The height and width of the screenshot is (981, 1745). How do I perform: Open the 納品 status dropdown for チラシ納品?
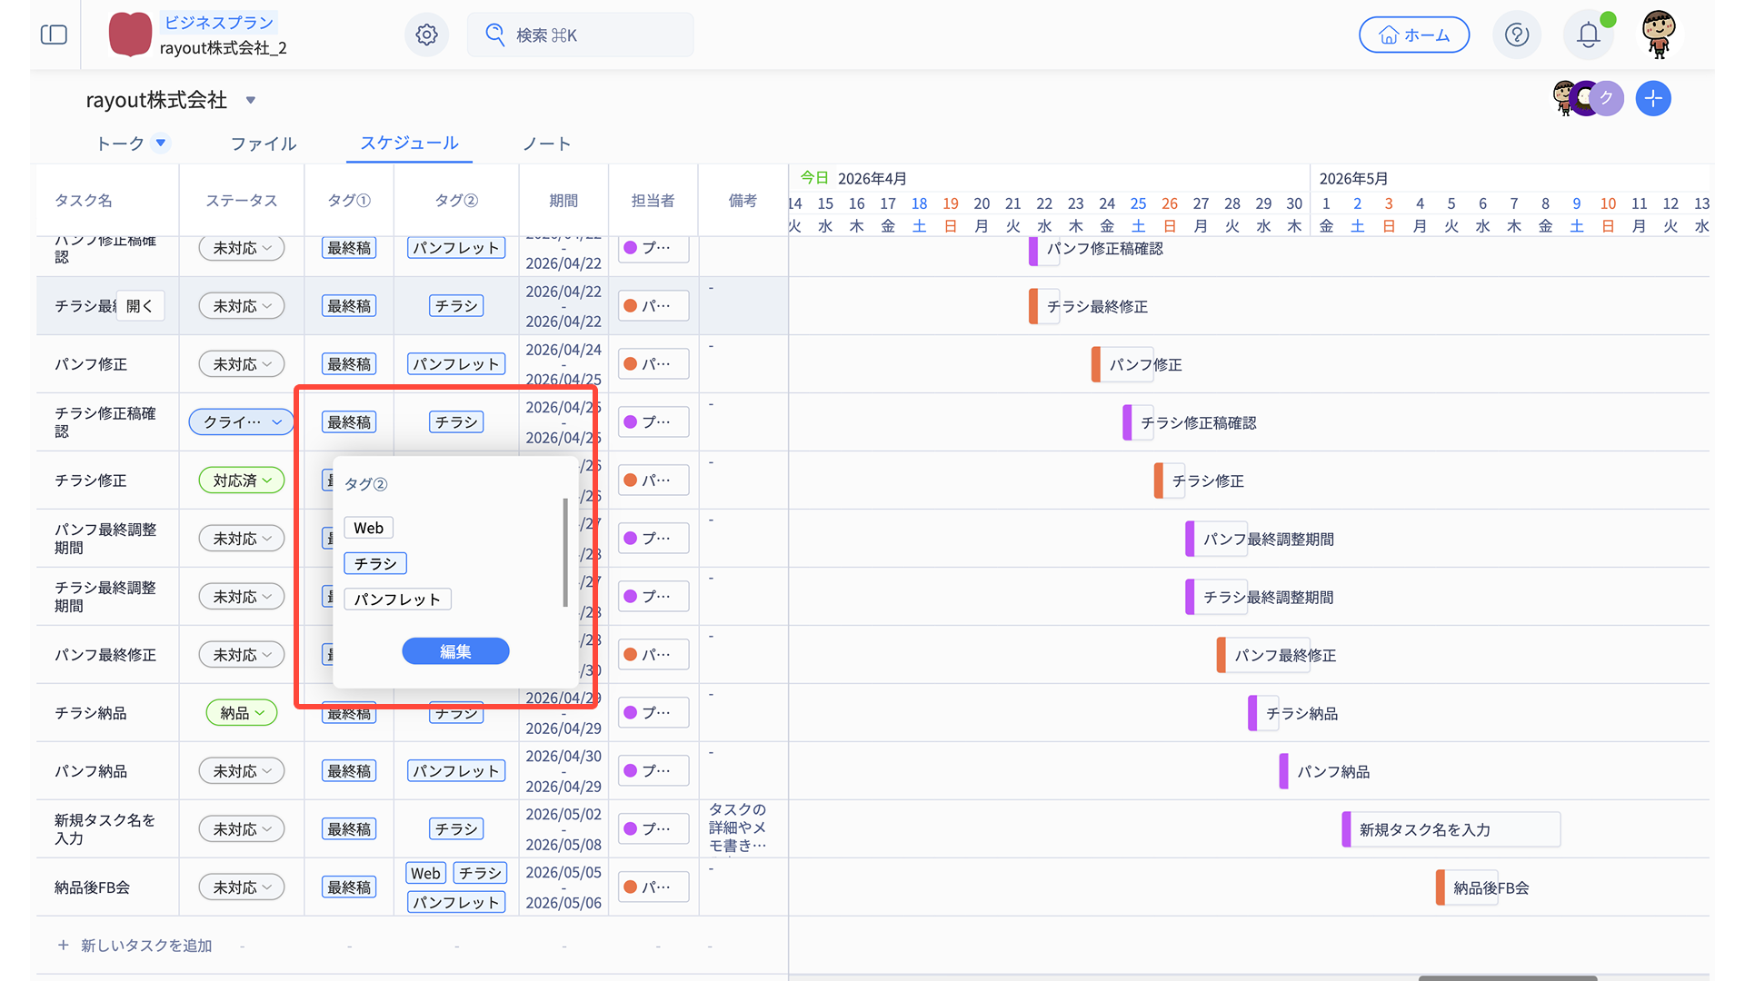coord(242,713)
